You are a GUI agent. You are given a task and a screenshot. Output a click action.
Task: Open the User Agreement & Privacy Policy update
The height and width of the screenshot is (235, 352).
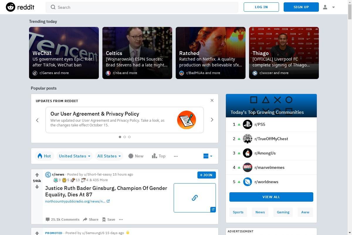(x=125, y=120)
